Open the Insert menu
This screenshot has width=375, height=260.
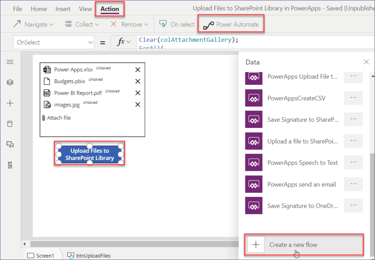click(x=63, y=8)
